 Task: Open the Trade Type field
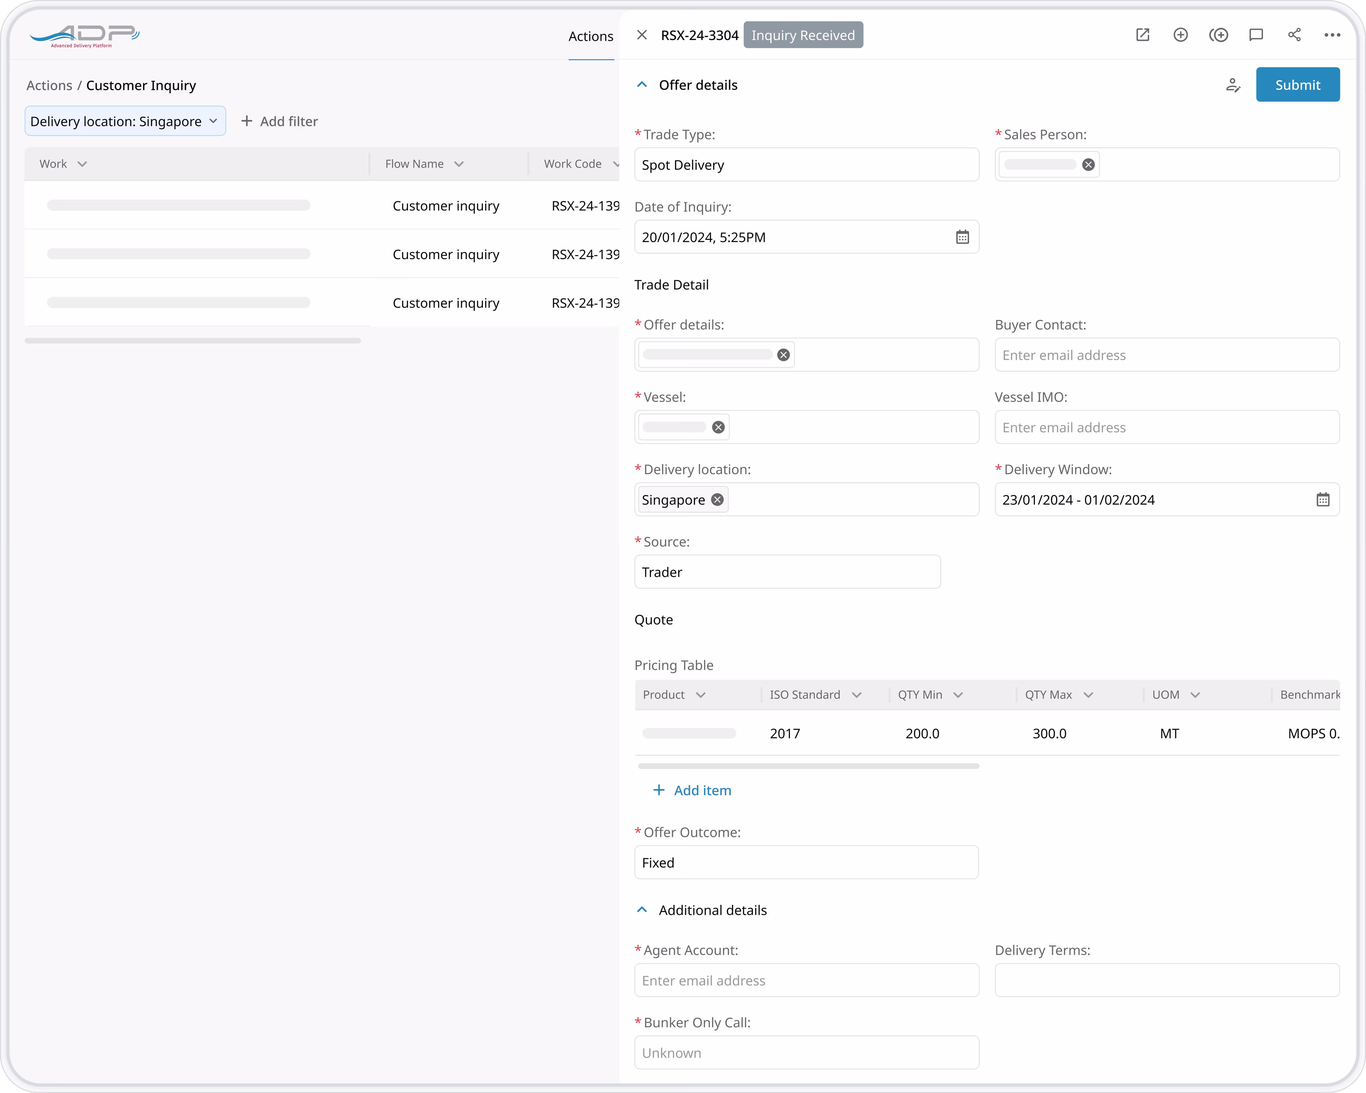(x=807, y=165)
